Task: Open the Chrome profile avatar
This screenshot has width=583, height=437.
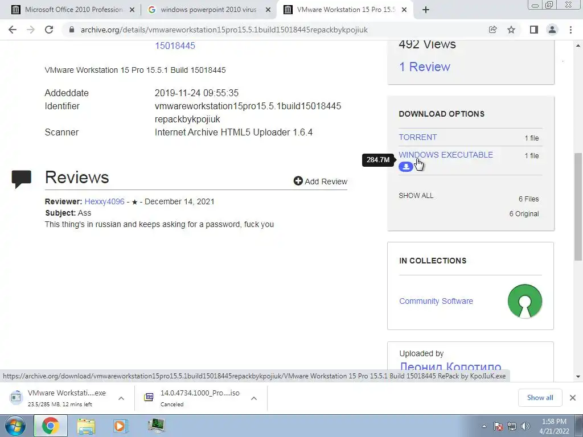Action: (552, 30)
